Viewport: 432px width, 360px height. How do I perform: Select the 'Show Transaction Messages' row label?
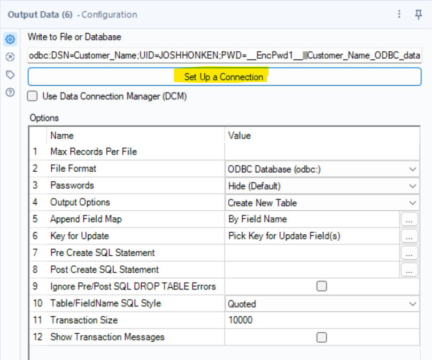[x=107, y=337]
